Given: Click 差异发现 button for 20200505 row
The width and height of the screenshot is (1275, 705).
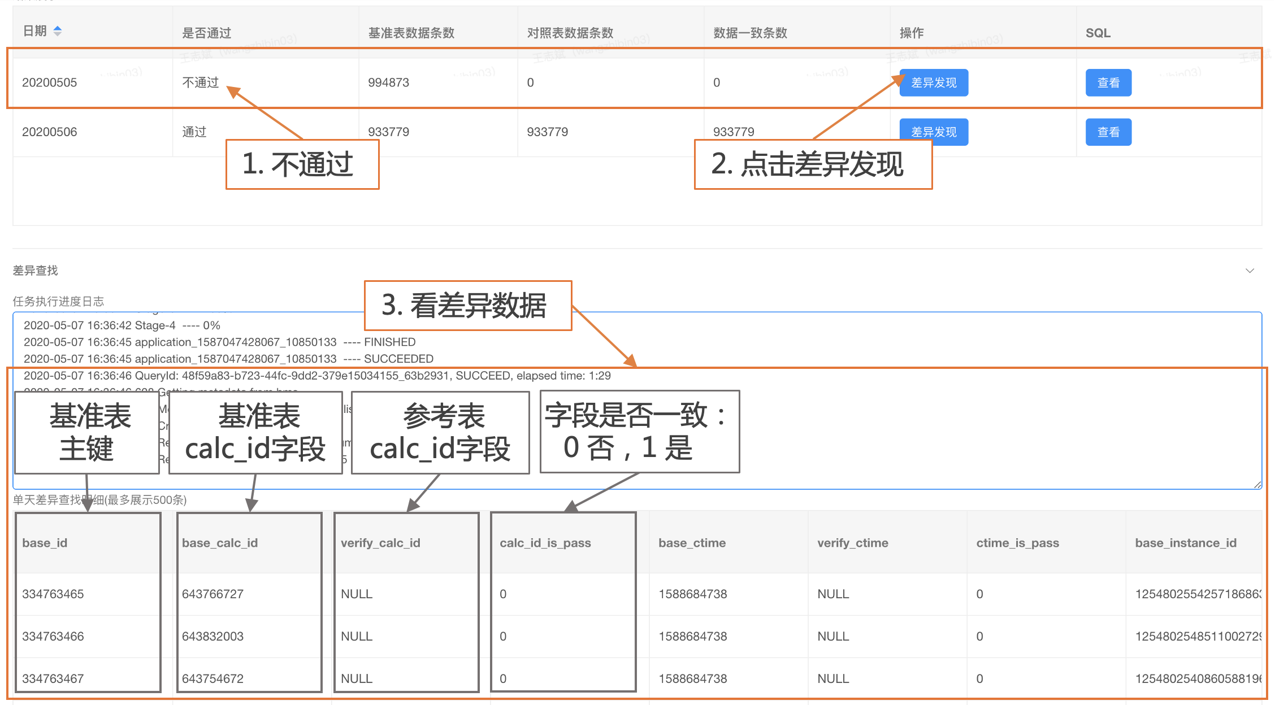Looking at the screenshot, I should [933, 82].
